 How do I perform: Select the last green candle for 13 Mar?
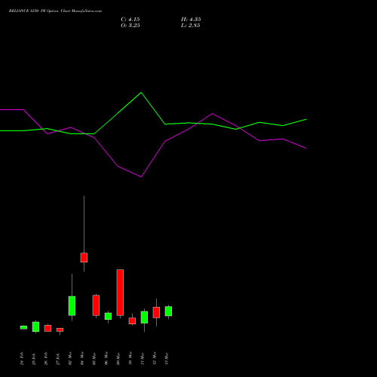pos(168,311)
